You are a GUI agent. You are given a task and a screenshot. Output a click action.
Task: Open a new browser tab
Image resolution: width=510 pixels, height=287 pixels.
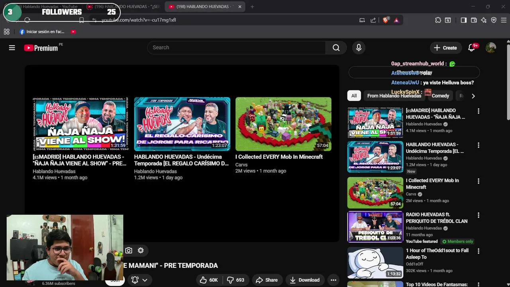[252, 6]
